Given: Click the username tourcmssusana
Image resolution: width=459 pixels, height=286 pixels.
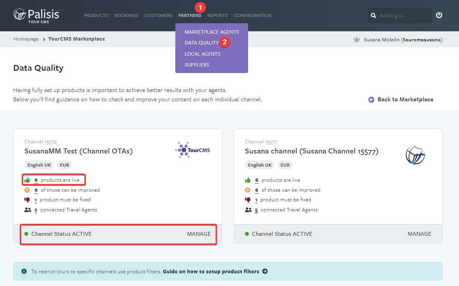Looking at the screenshot, I should click(422, 39).
